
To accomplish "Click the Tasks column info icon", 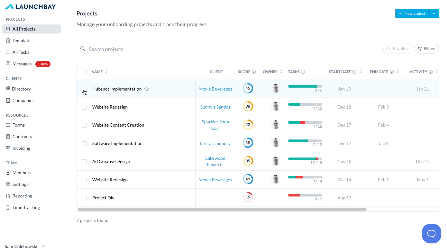I will click(303, 72).
